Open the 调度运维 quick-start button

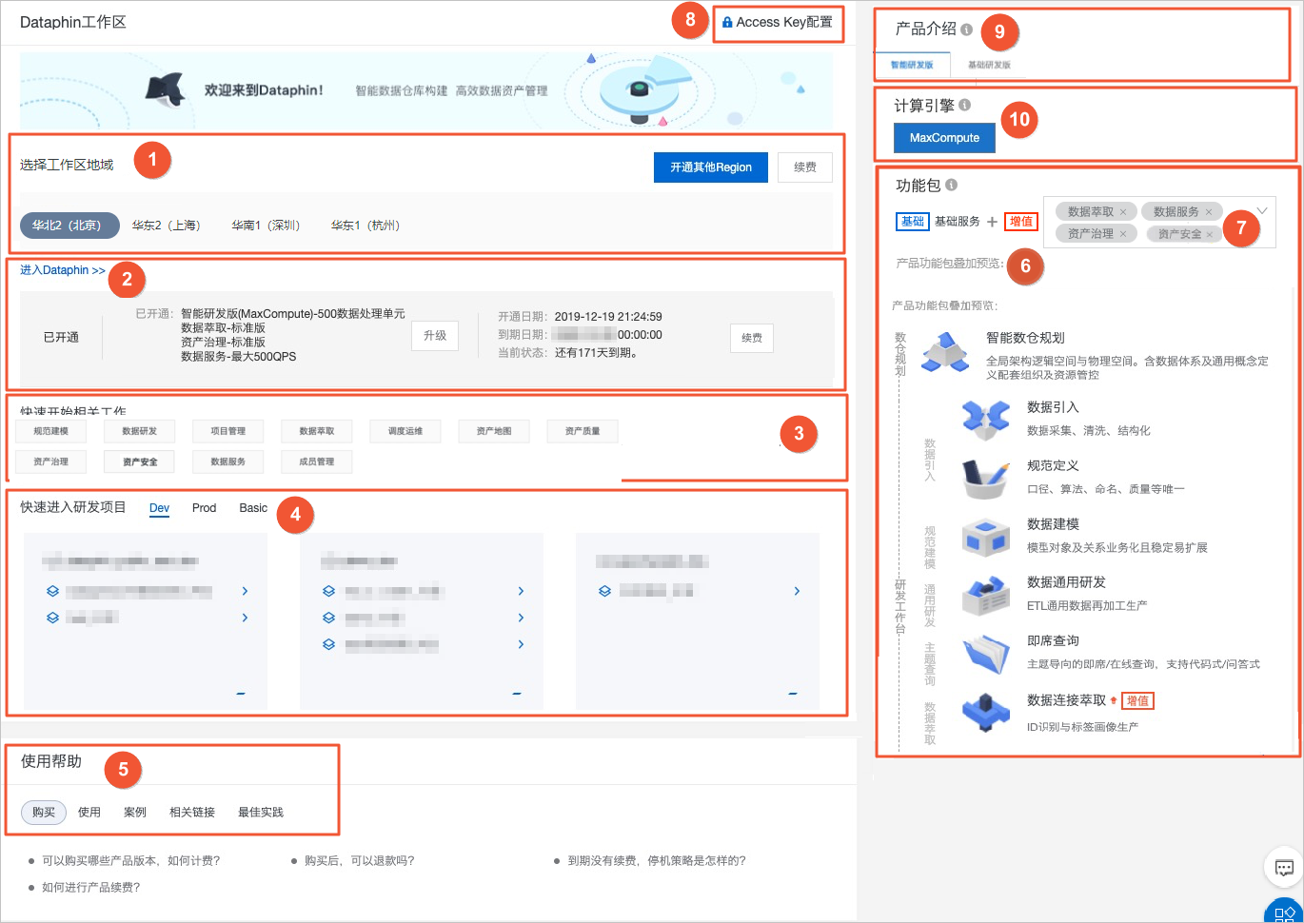405,431
